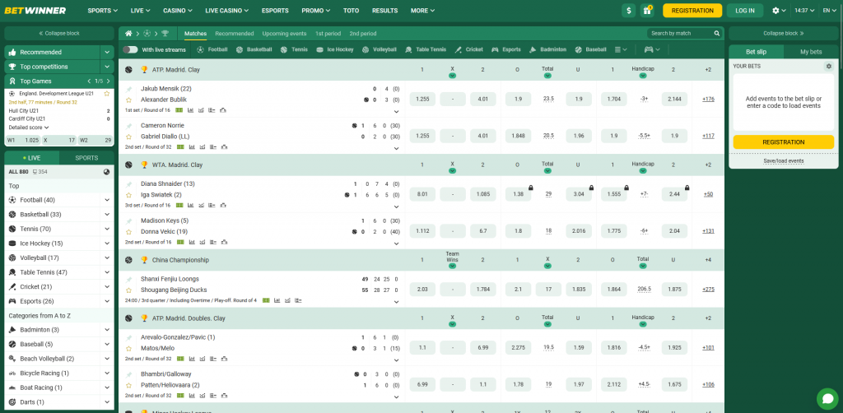Open the gift bonuses icon in header
Viewport: 843px width, 413px height.
tap(646, 10)
